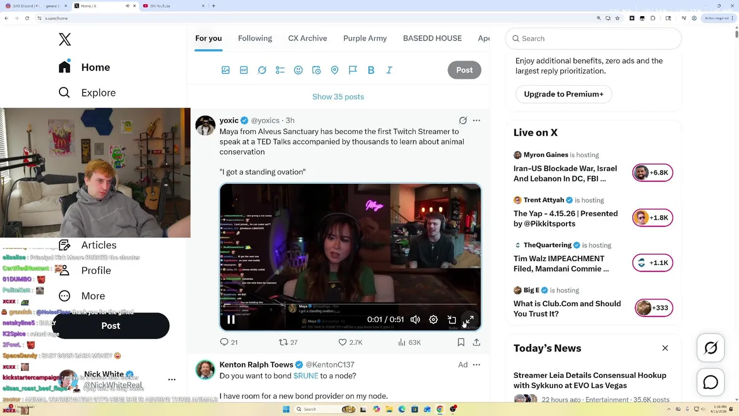Close the Today's News panel
This screenshot has height=416, width=739.
pyautogui.click(x=665, y=348)
